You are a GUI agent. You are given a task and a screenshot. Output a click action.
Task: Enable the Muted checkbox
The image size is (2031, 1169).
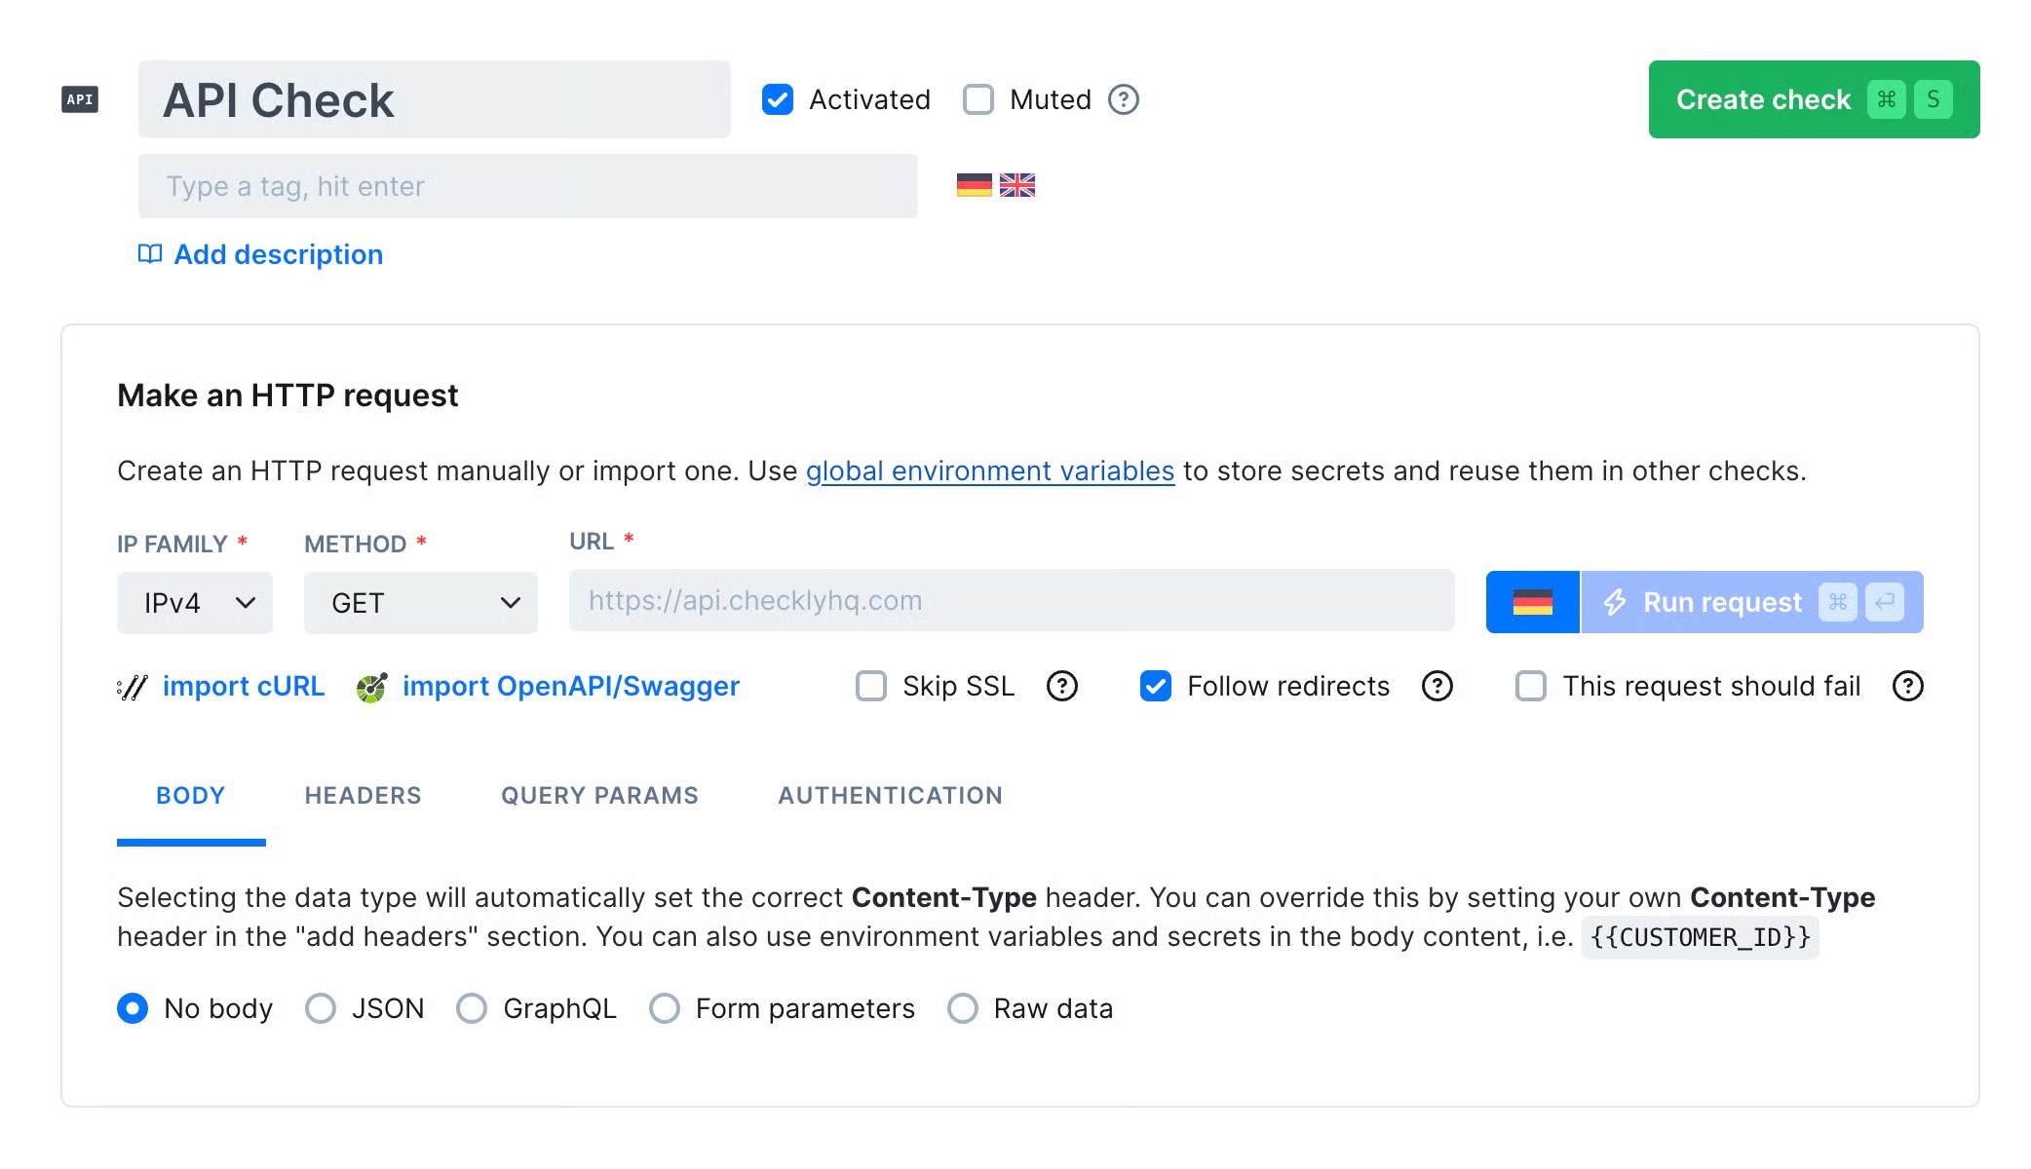978,99
